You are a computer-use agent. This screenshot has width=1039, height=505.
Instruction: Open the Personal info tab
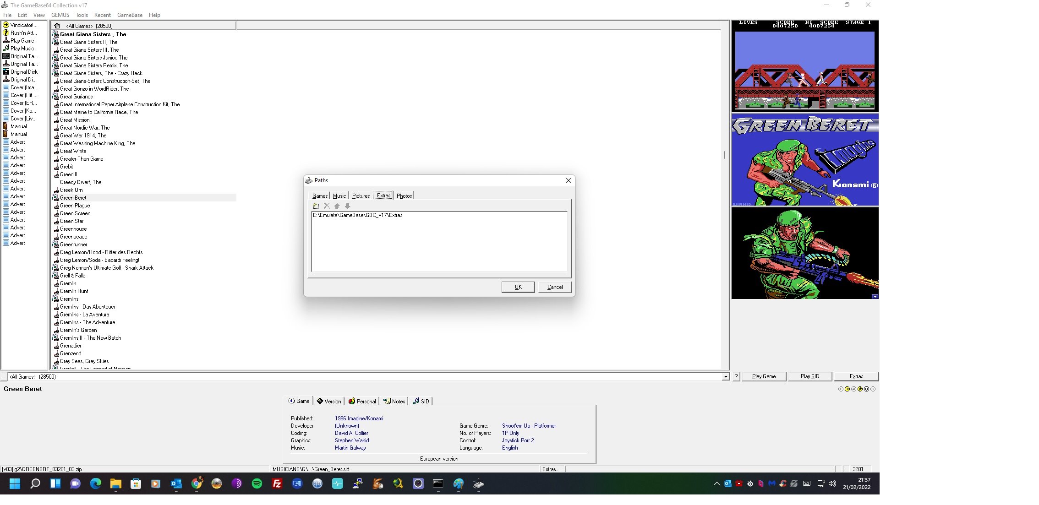pos(362,401)
